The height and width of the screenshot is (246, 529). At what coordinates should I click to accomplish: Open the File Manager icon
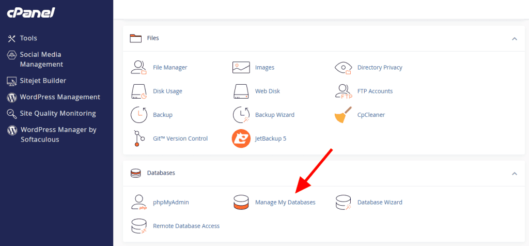pos(138,68)
